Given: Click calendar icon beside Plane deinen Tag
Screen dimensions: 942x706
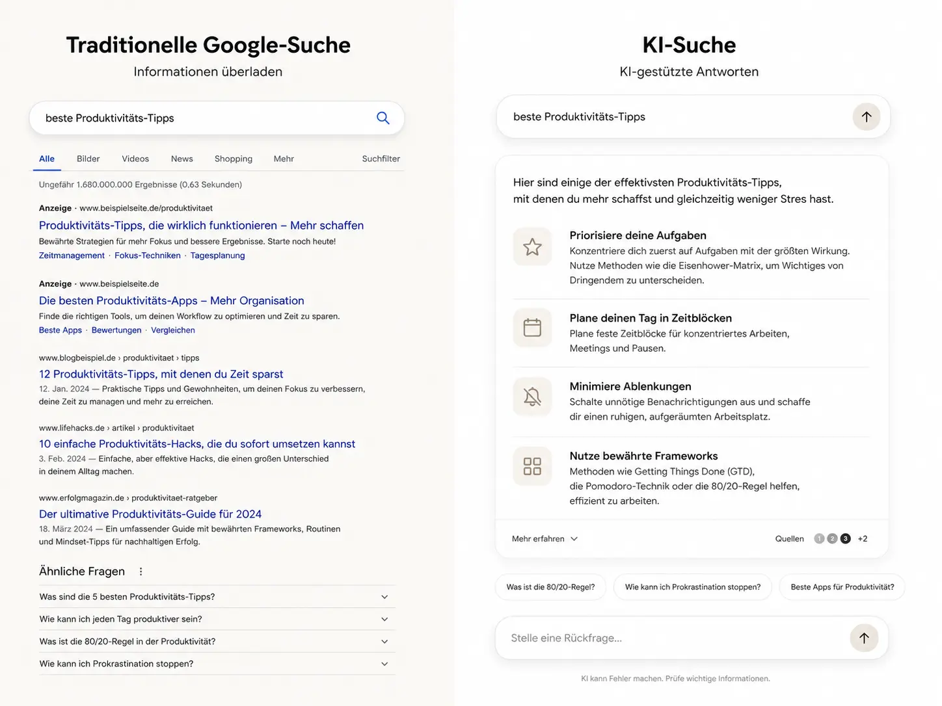Looking at the screenshot, I should (x=532, y=328).
